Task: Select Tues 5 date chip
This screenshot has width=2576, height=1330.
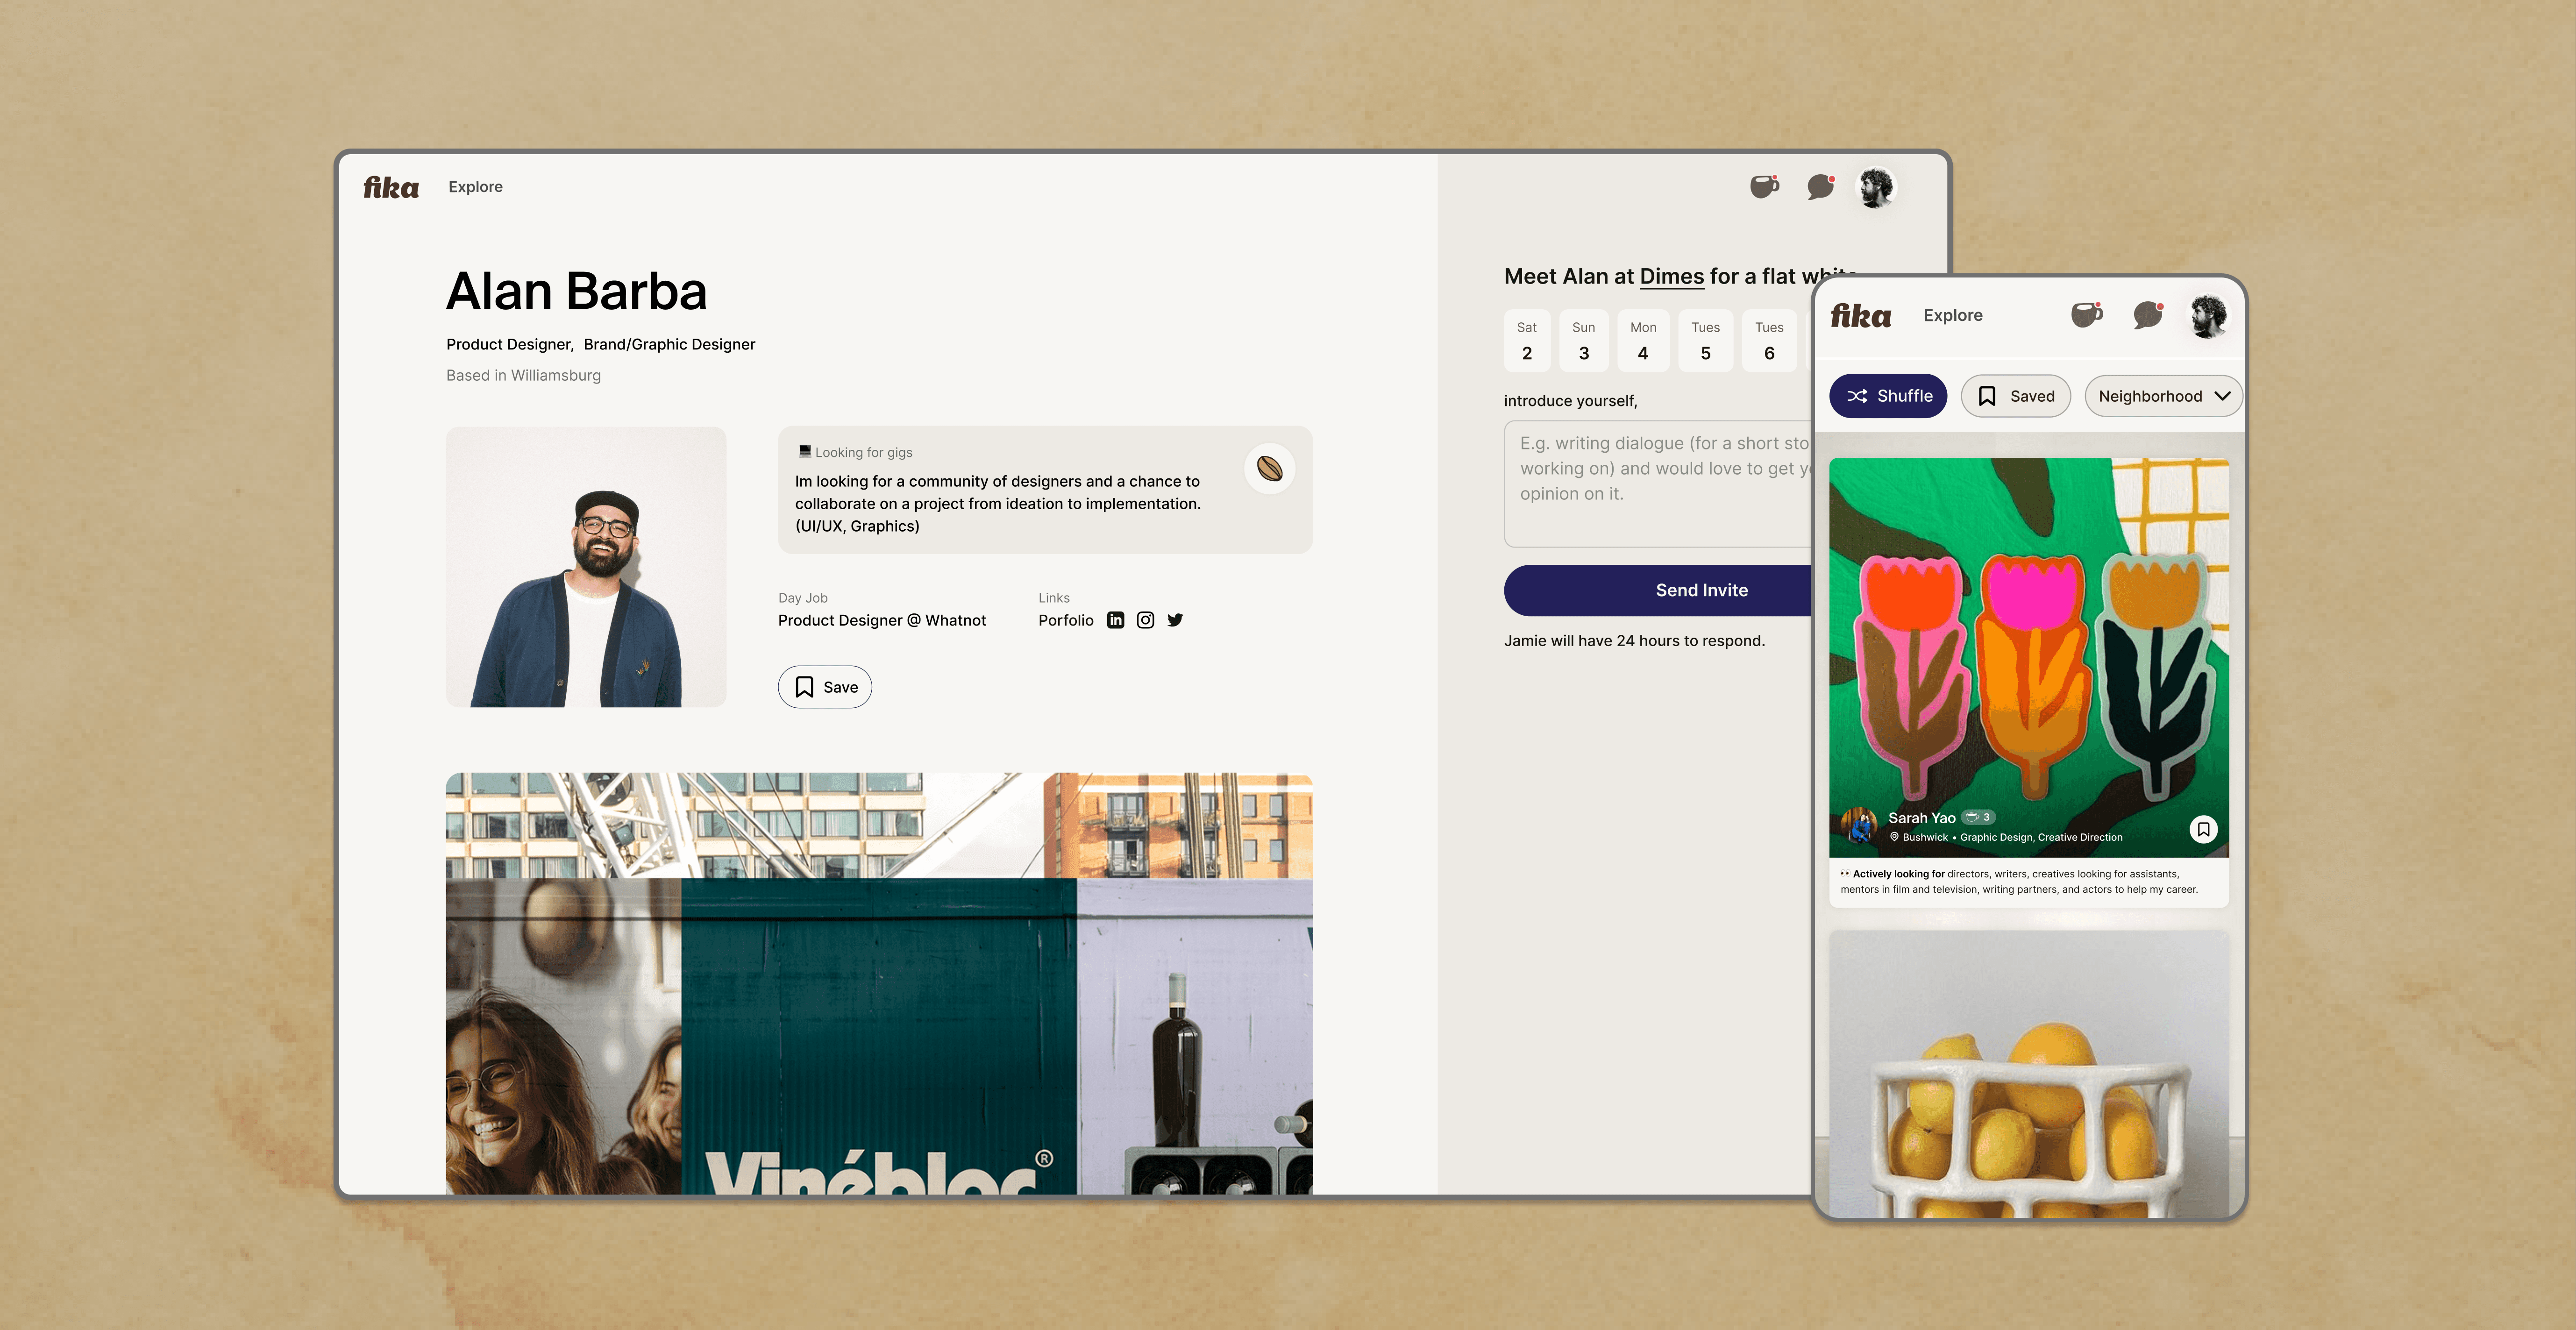Action: [1706, 341]
